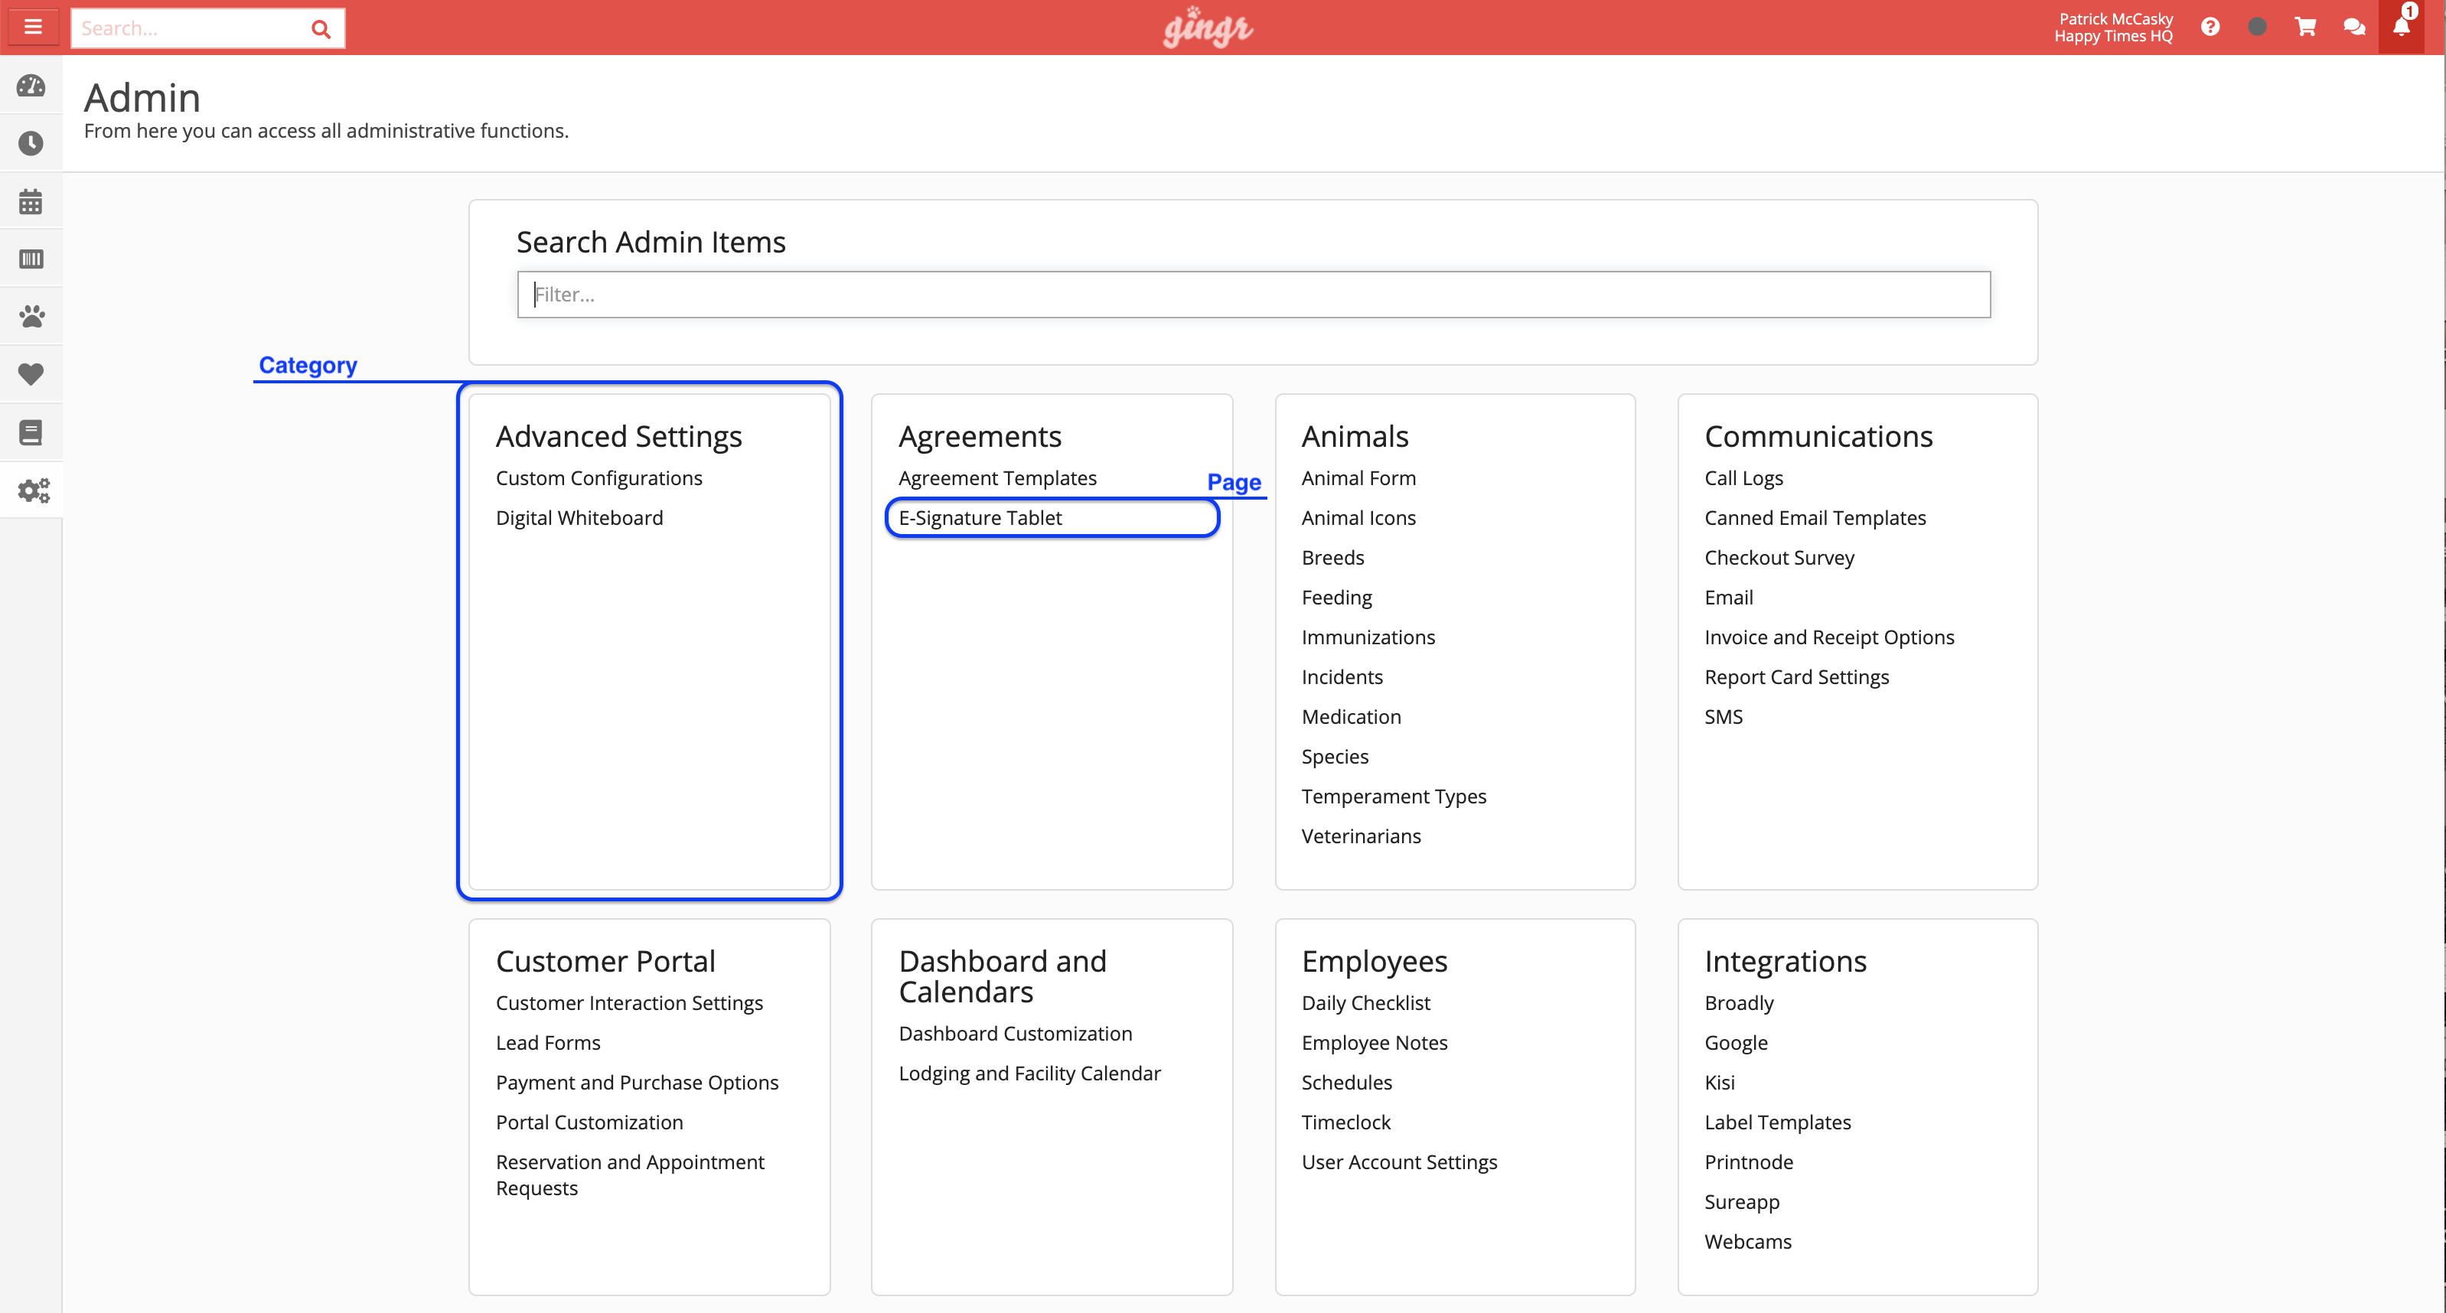
Task: Open Medication page
Action: pos(1351,718)
